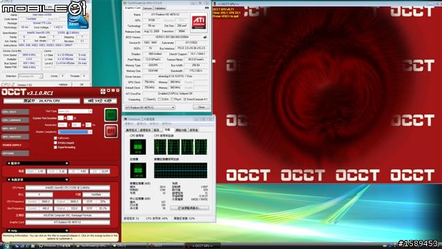
Task: Click the red OFF button in OCCT
Action: 110,131
